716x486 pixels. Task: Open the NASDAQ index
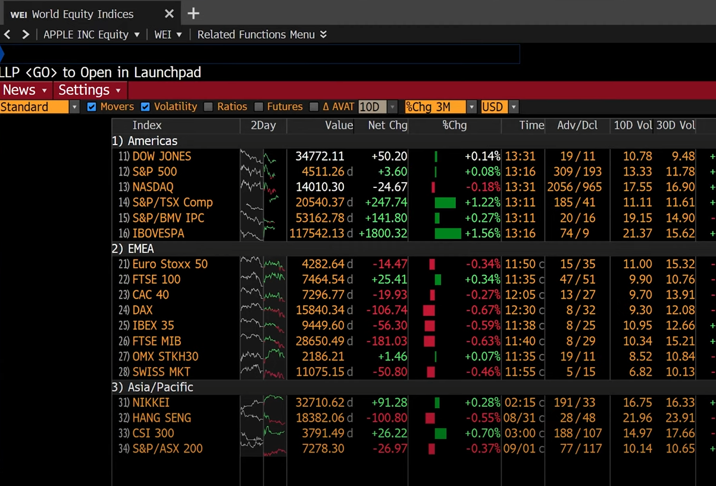click(153, 187)
